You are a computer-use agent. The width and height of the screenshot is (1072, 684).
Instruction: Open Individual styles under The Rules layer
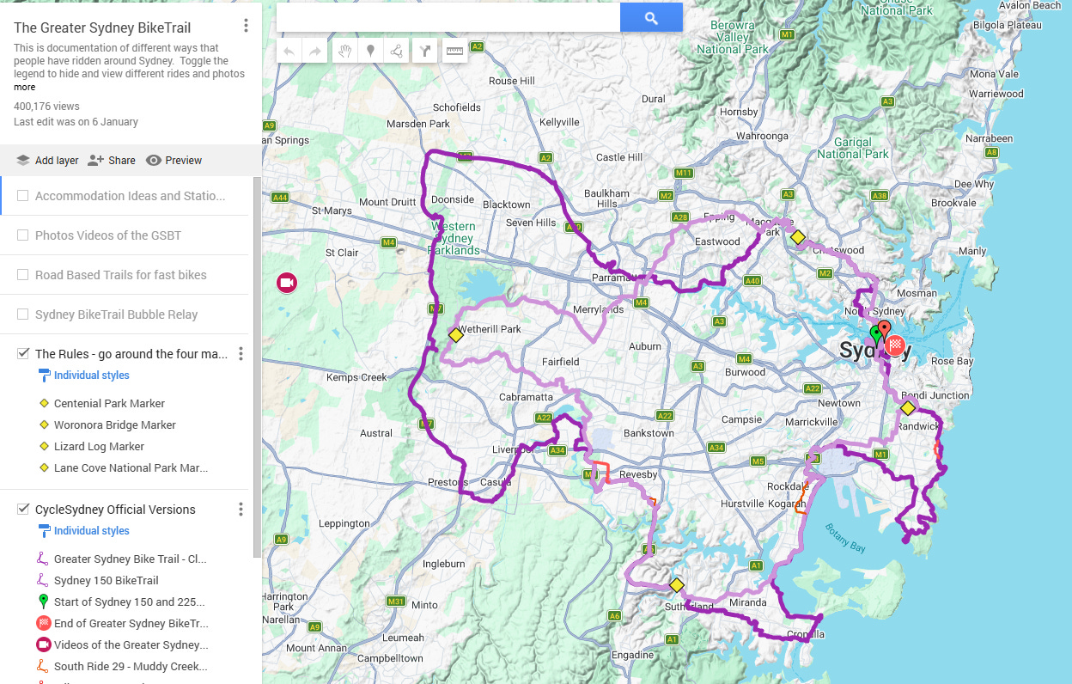point(92,376)
